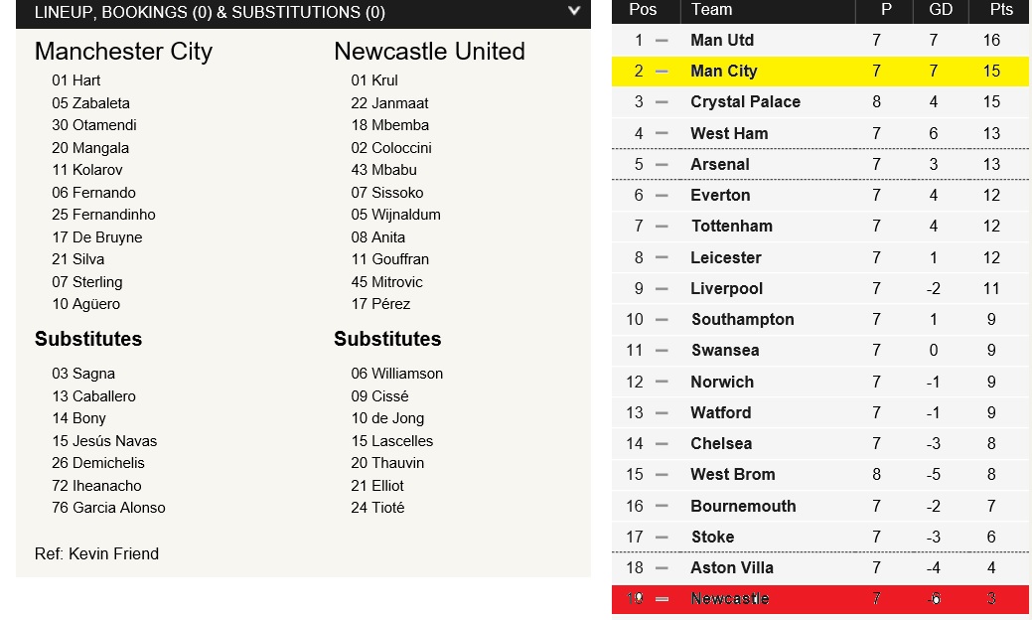
Task: Click the movement dash icon beside Swansea
Action: [663, 351]
